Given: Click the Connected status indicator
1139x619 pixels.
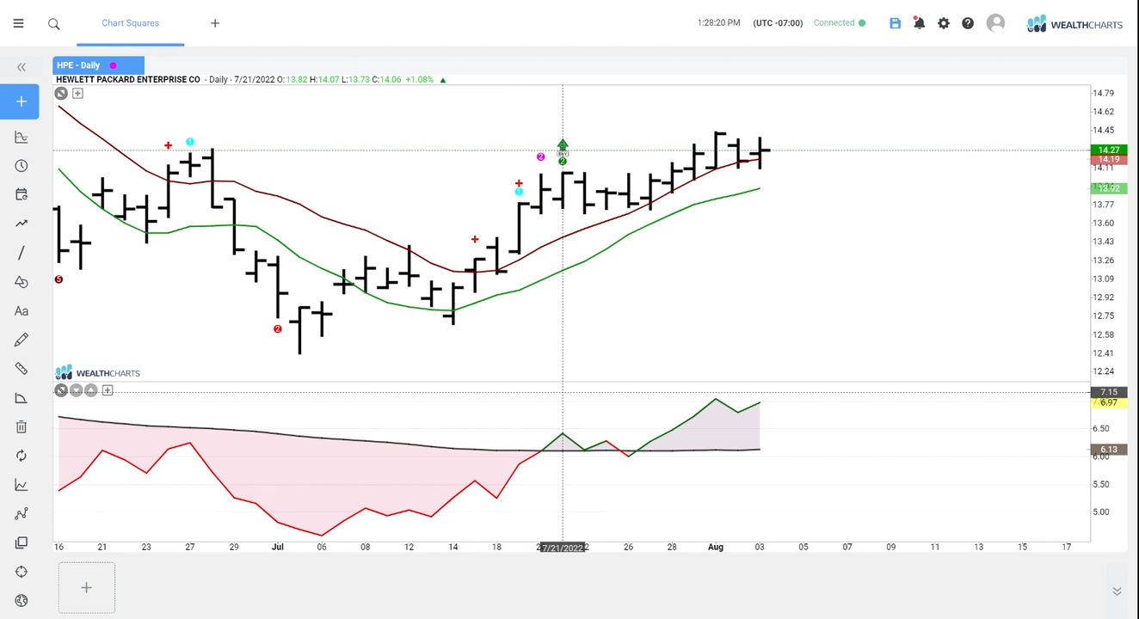Looking at the screenshot, I should [x=840, y=23].
